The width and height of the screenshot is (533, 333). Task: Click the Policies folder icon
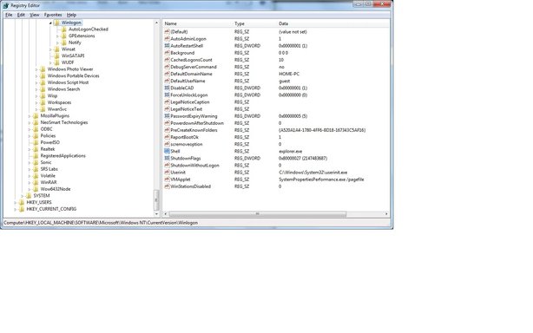[36, 136]
